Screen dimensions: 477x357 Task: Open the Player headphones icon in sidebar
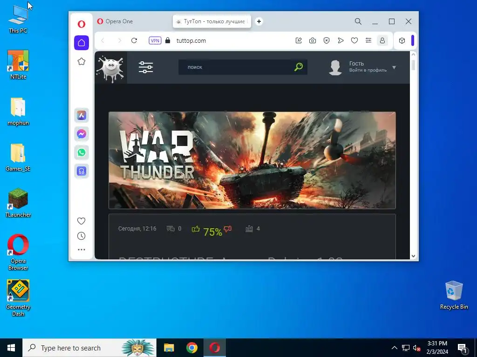pyautogui.click(x=82, y=171)
